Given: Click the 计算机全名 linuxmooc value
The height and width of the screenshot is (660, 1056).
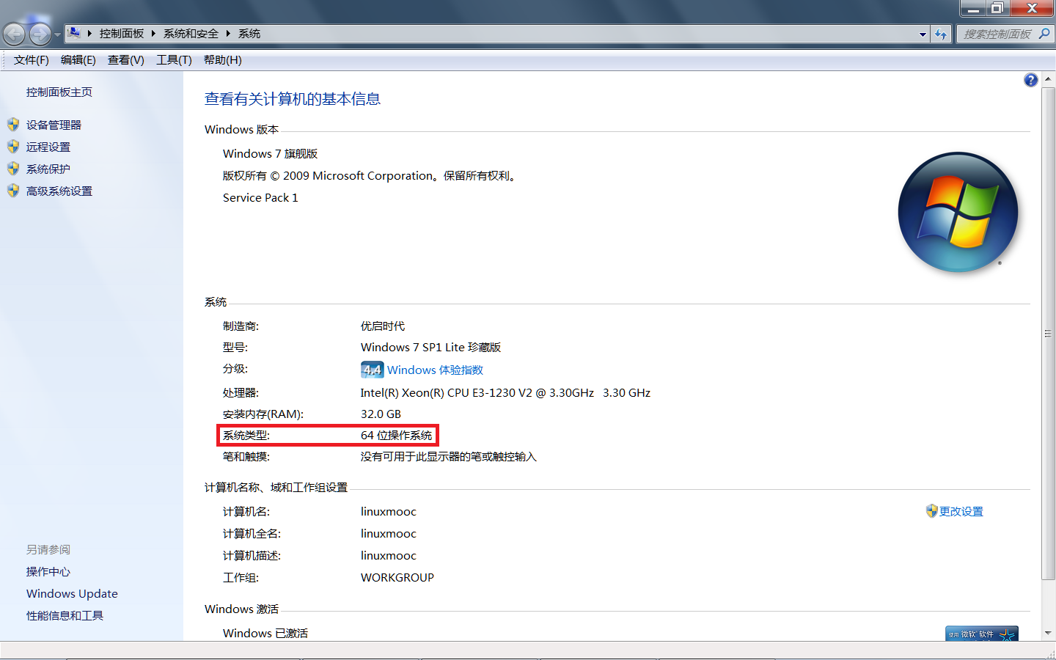Looking at the screenshot, I should click(x=389, y=534).
